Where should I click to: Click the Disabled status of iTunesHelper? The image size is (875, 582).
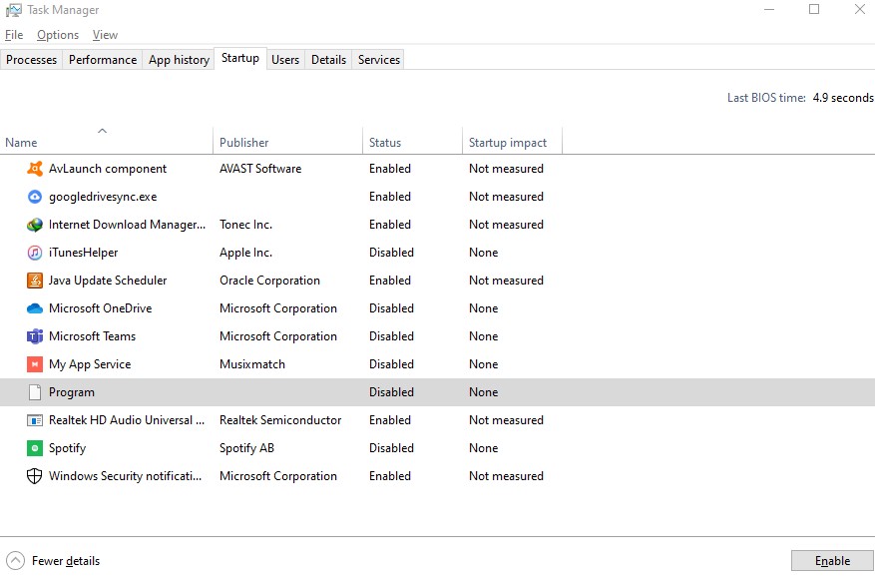click(392, 253)
